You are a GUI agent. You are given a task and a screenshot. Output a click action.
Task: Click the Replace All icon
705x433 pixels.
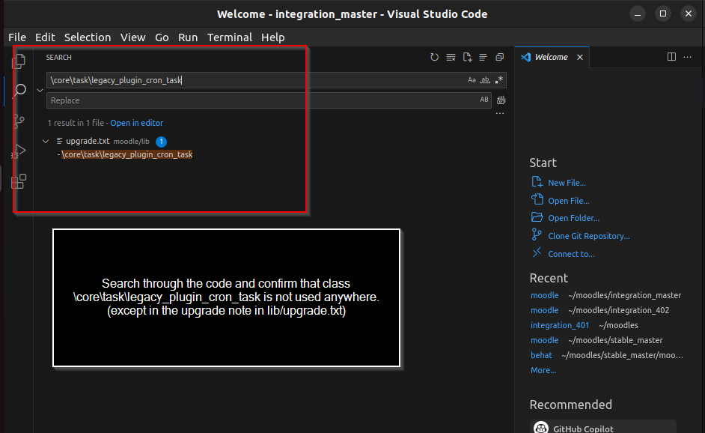click(501, 100)
